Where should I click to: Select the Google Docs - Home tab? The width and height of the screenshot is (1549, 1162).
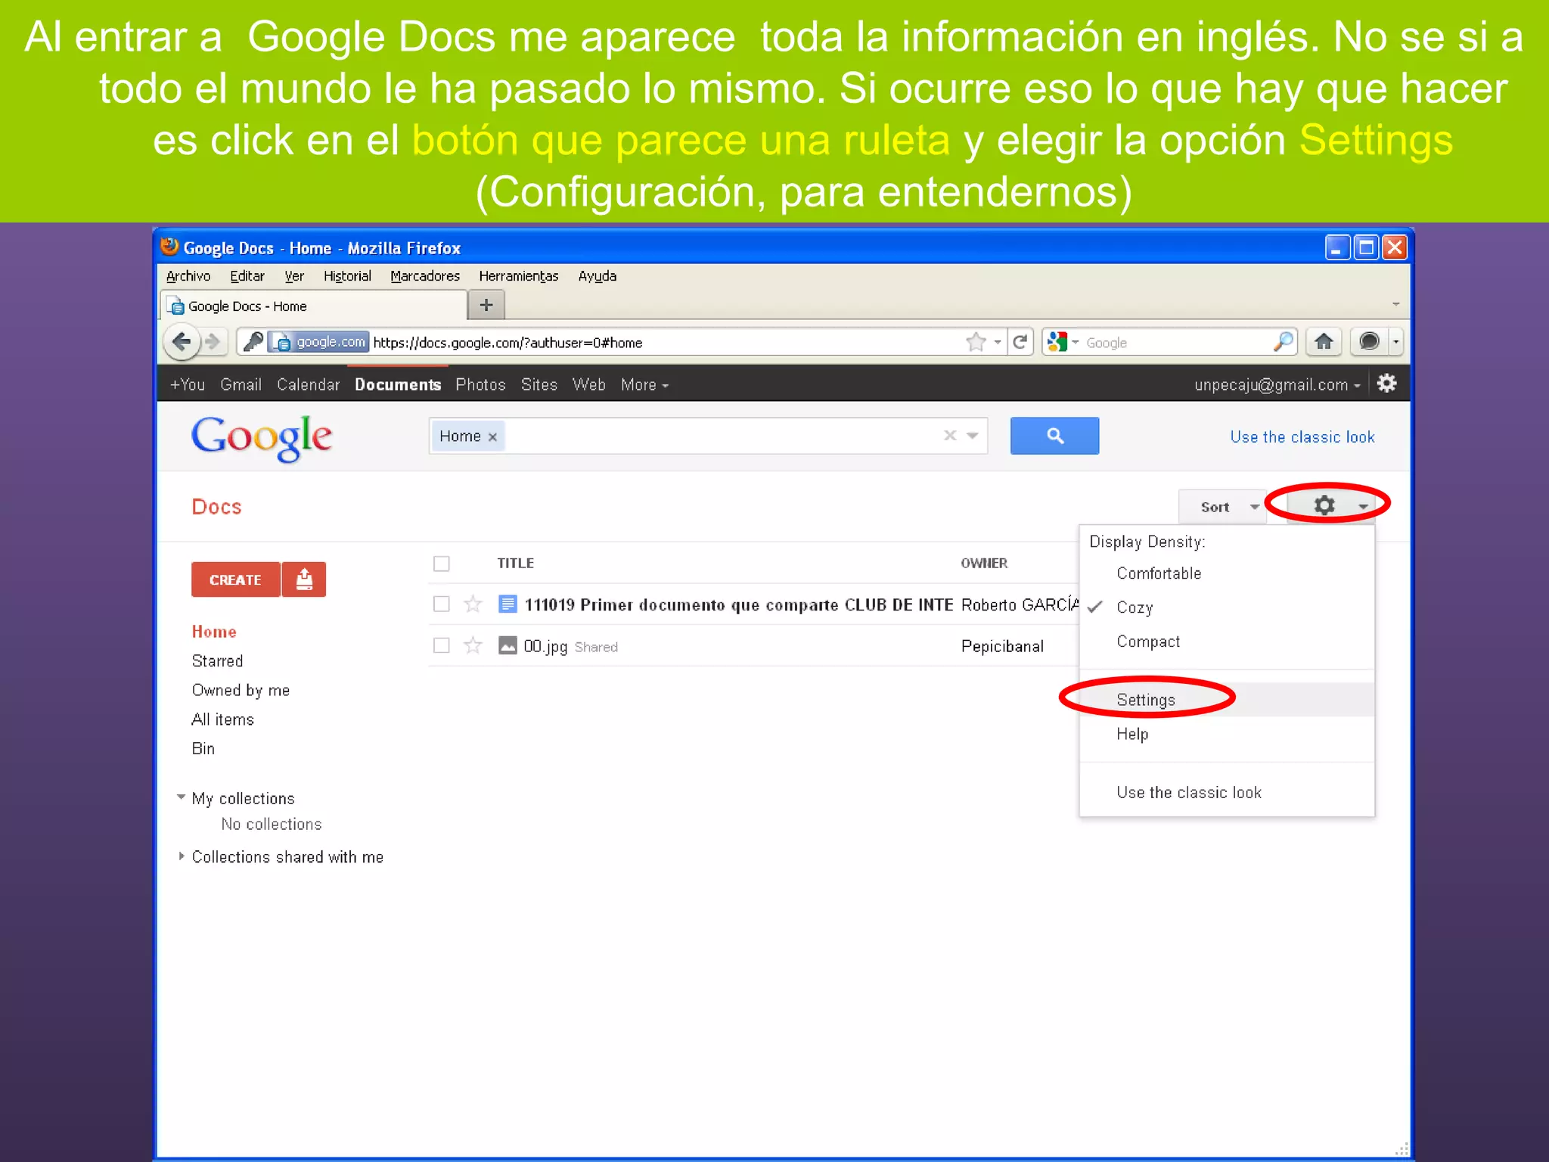tap(315, 306)
